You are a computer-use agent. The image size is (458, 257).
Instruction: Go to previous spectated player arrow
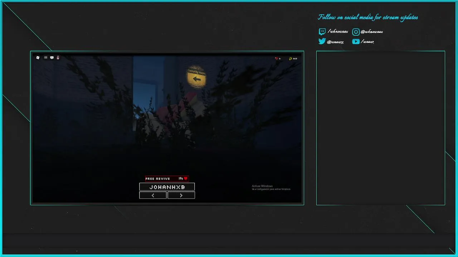[153, 195]
